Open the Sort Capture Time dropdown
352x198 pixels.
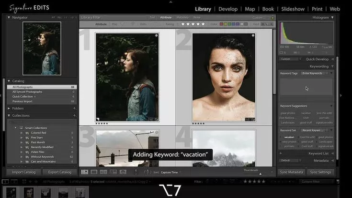click(x=170, y=172)
